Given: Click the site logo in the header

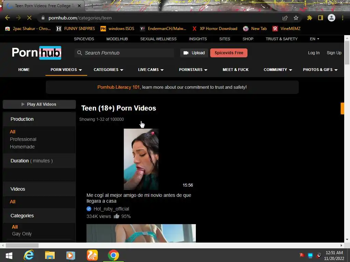Looking at the screenshot, I should click(36, 53).
